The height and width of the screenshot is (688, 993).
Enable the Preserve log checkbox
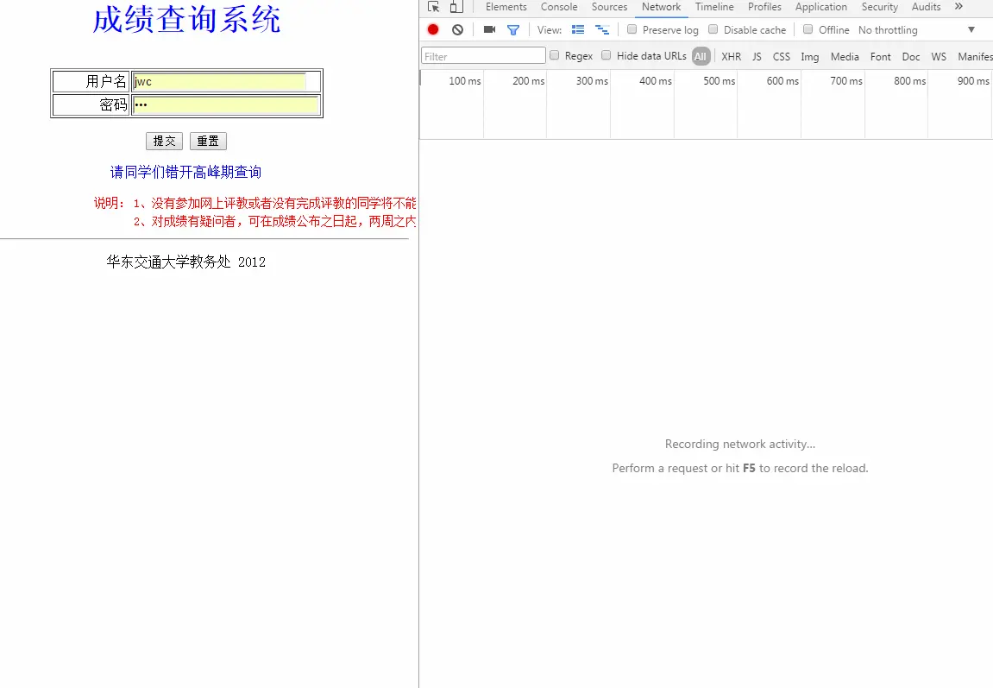(x=632, y=28)
